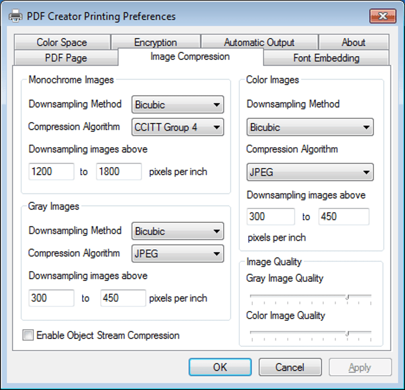
Task: Switch to the Font Embedding tab
Action: click(326, 58)
